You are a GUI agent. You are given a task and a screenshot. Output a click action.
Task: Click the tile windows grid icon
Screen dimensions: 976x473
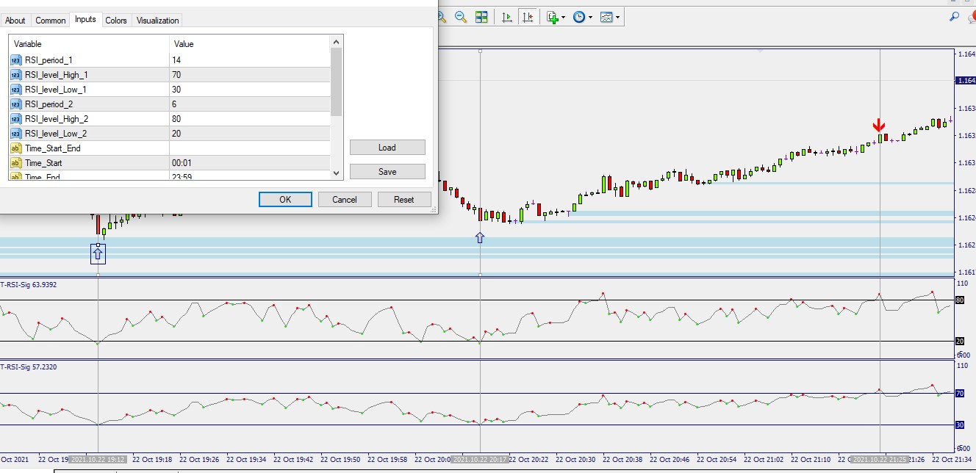click(x=481, y=16)
